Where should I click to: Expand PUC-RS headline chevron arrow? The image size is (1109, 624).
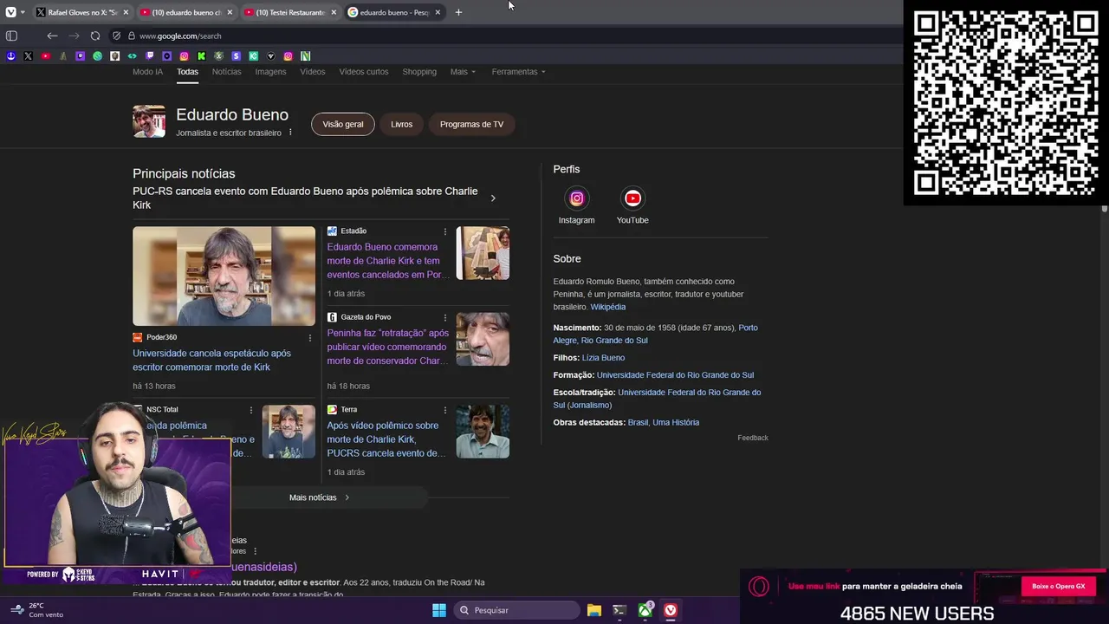point(493,198)
